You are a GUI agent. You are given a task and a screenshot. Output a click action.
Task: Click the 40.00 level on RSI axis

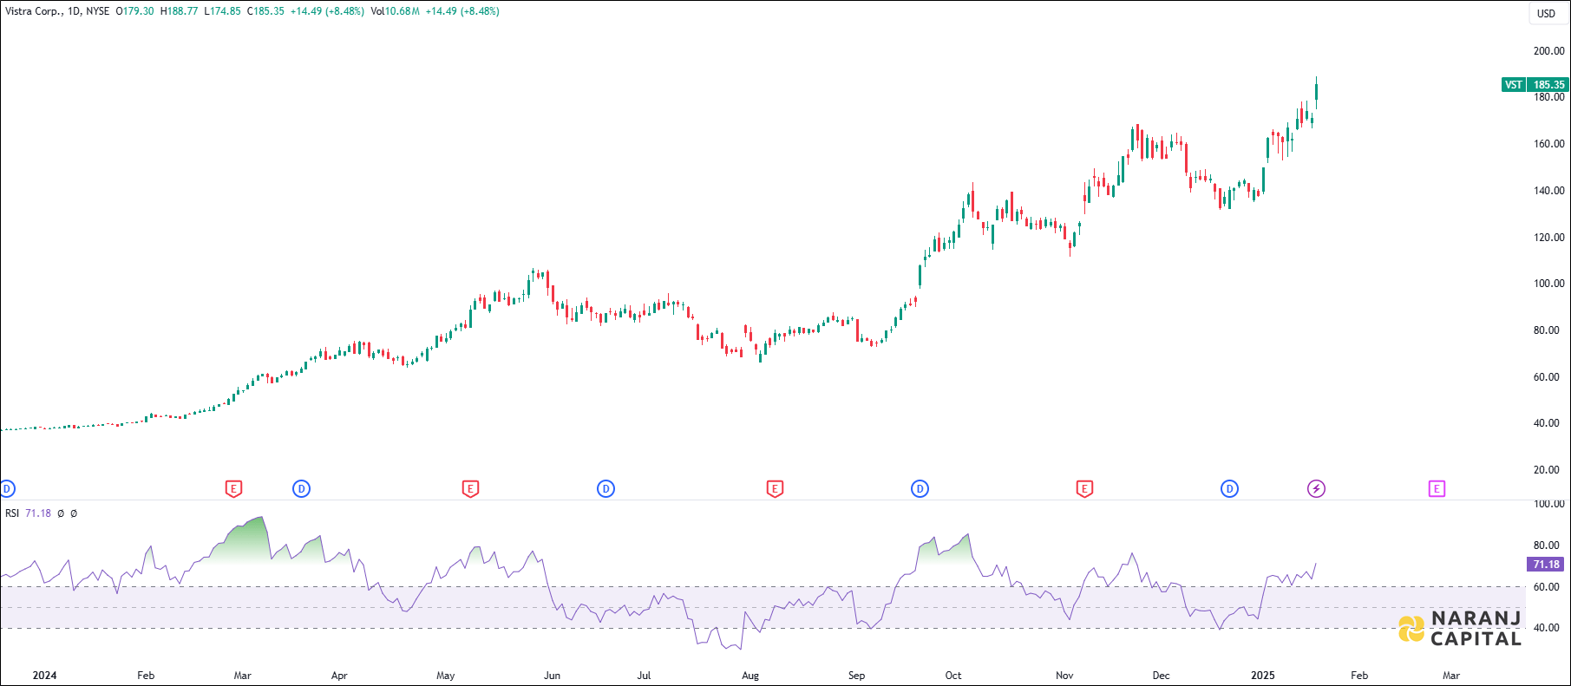point(1548,628)
